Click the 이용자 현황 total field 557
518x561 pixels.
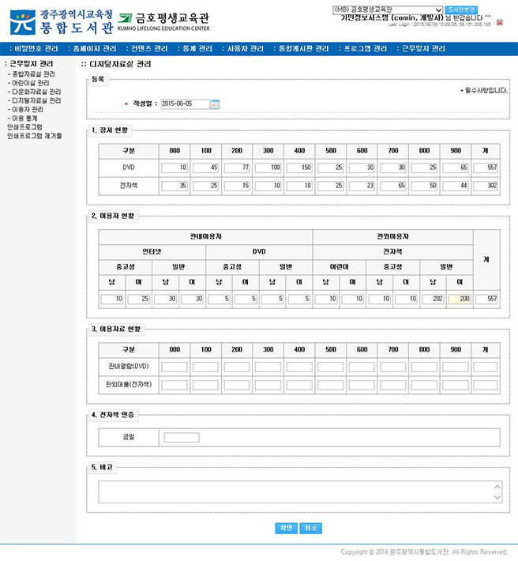[486, 299]
